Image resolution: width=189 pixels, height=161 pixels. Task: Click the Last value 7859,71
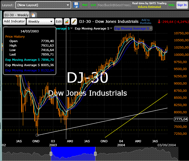point(47,54)
